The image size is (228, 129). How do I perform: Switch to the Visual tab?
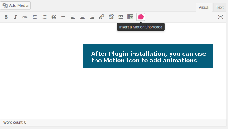pyautogui.click(x=204, y=7)
